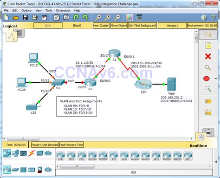Click the workspace vertical scrollbar thumb
This screenshot has height=178, width=220.
point(196,38)
